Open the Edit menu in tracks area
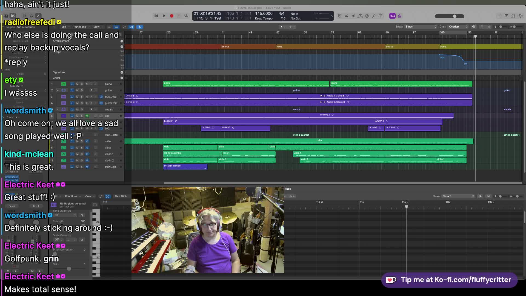This screenshot has width=526, height=296. (64, 27)
